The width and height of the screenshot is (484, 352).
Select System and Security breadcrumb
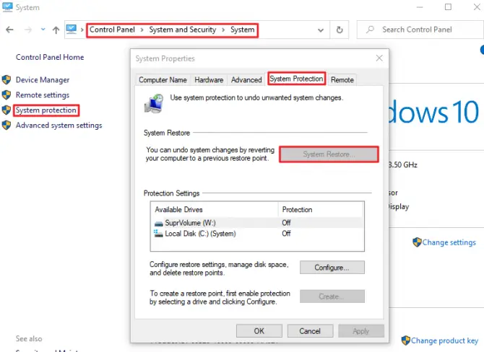tap(183, 30)
